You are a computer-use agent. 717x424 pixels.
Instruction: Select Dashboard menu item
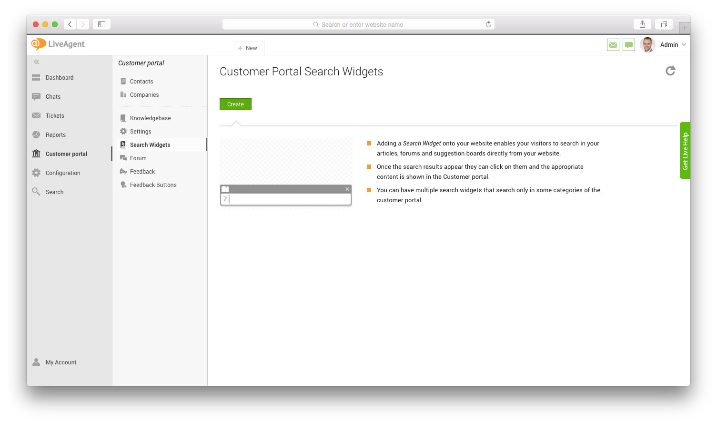[60, 78]
